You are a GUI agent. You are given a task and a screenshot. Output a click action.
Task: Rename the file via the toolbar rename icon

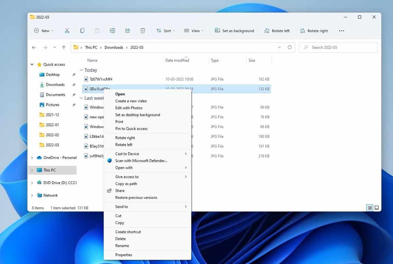pos(112,30)
